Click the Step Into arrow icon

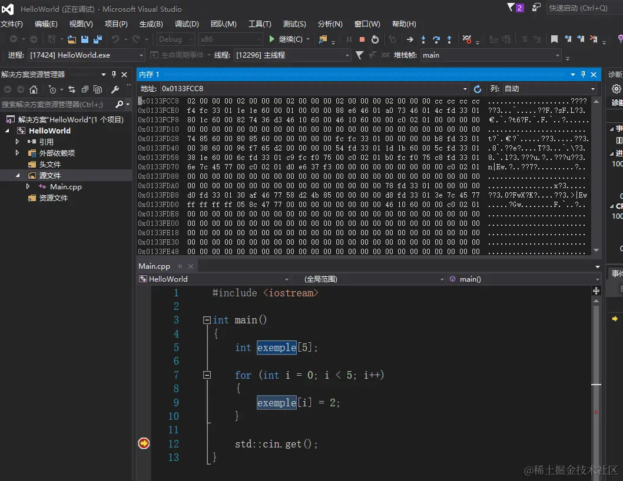[x=423, y=39]
